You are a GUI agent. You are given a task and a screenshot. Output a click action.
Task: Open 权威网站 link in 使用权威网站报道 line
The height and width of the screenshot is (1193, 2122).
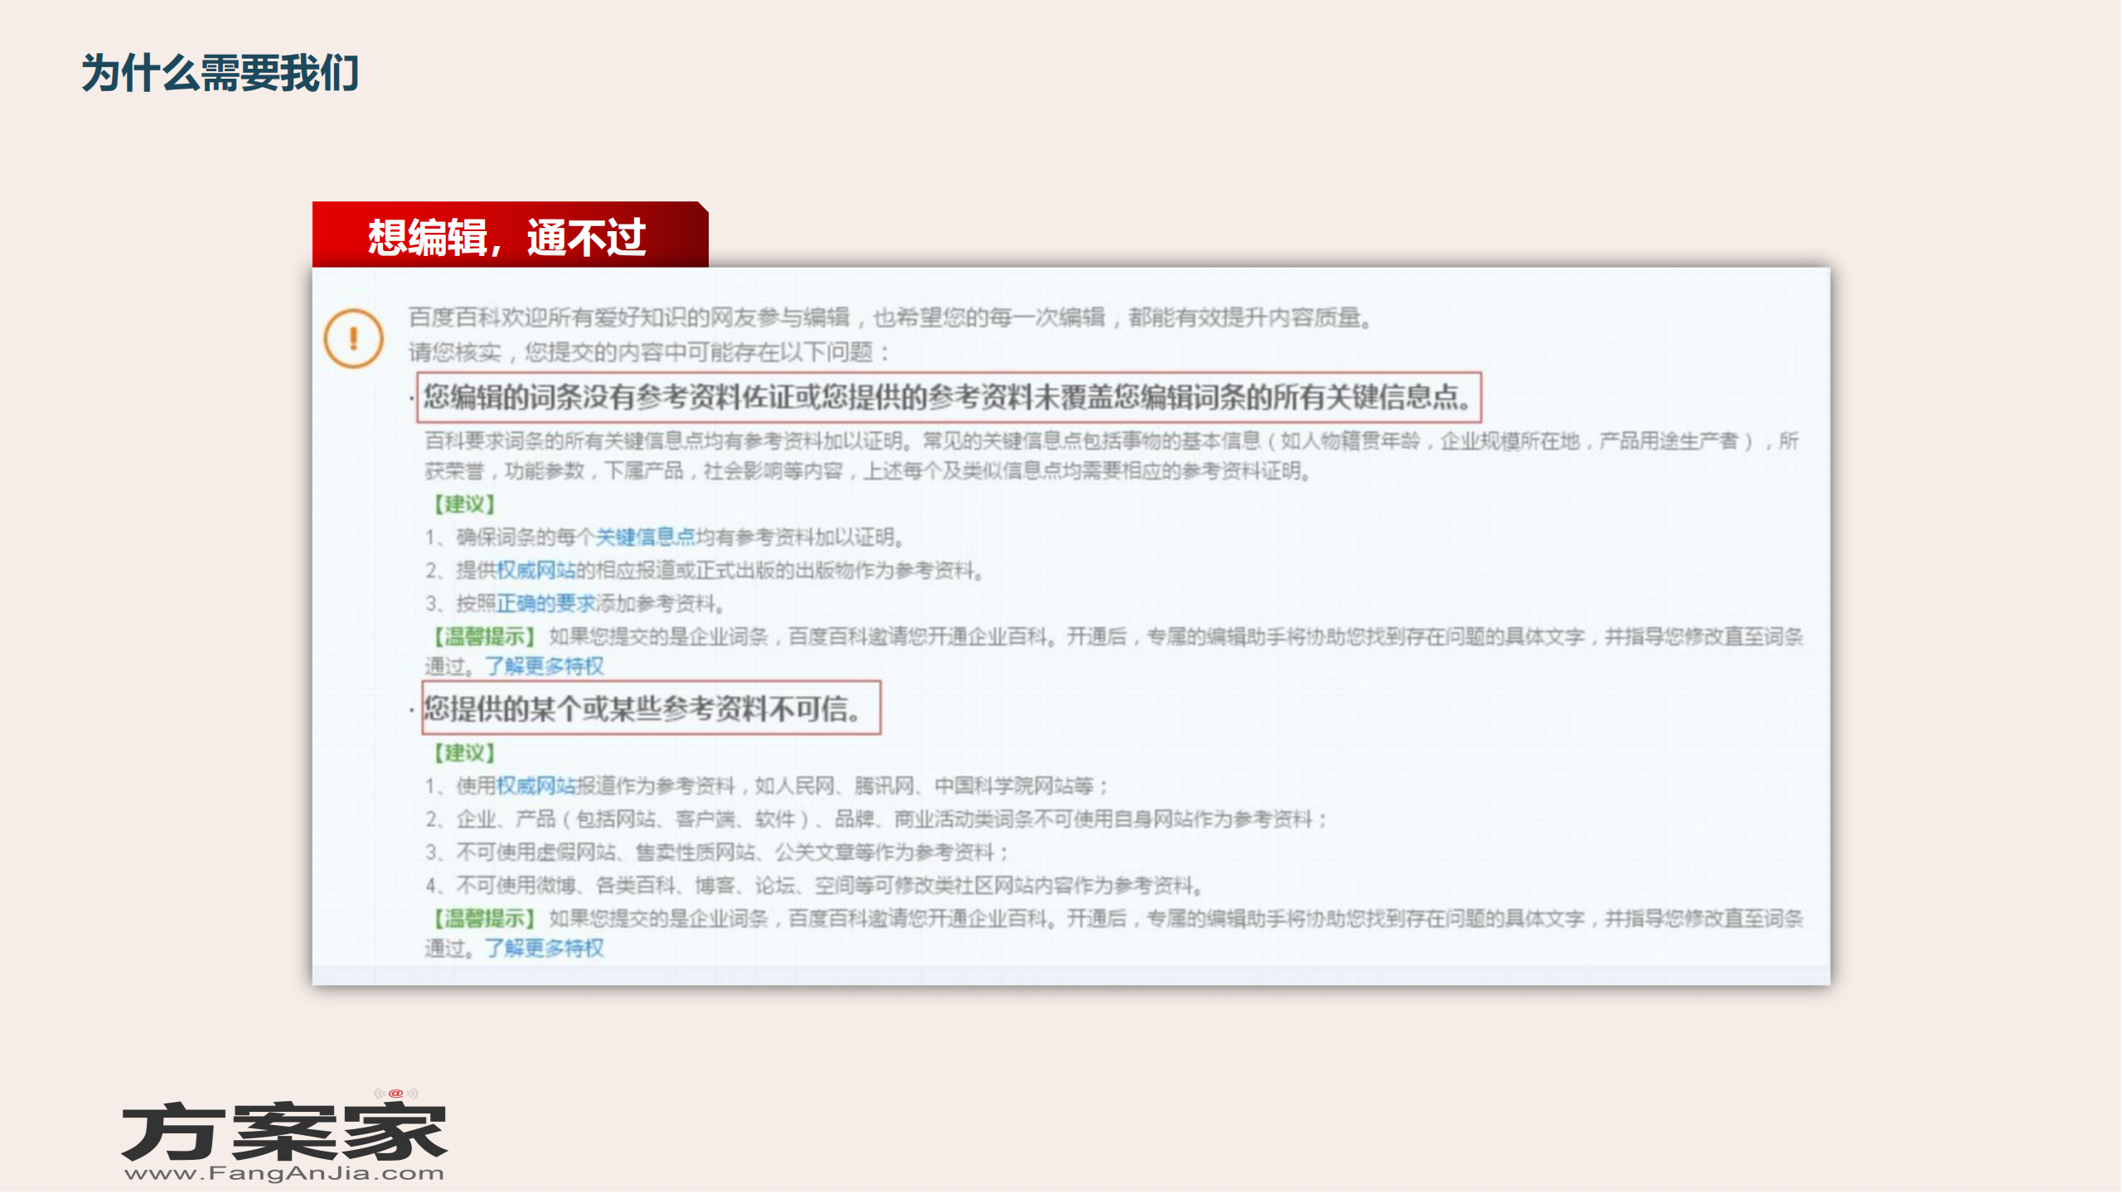pos(536,785)
